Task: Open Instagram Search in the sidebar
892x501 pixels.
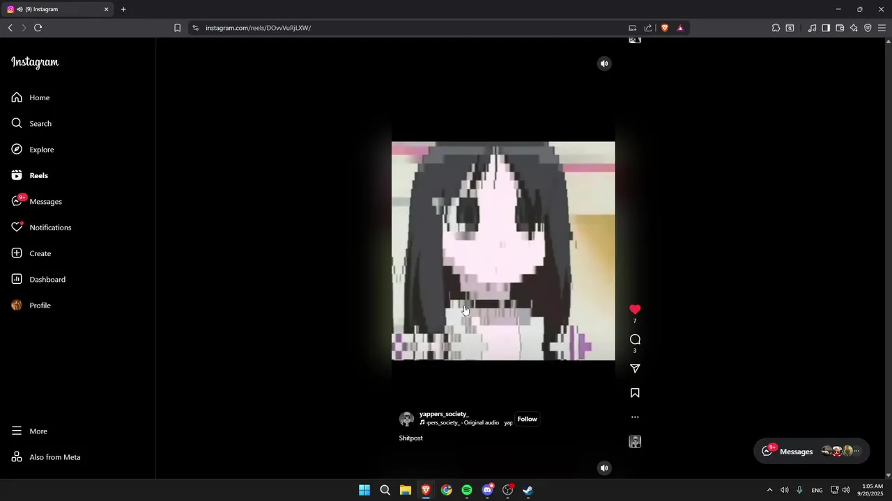Action: pyautogui.click(x=31, y=123)
